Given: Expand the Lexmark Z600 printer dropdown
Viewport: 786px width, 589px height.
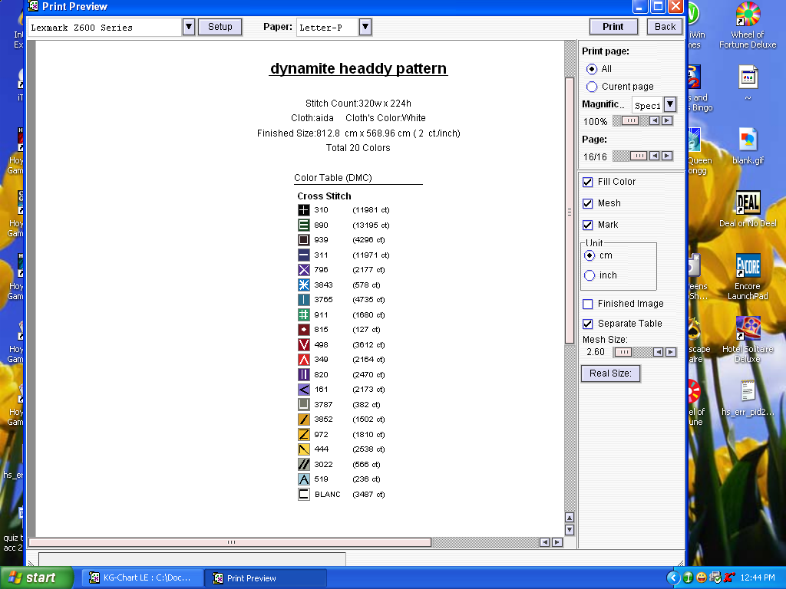Looking at the screenshot, I should click(x=189, y=27).
